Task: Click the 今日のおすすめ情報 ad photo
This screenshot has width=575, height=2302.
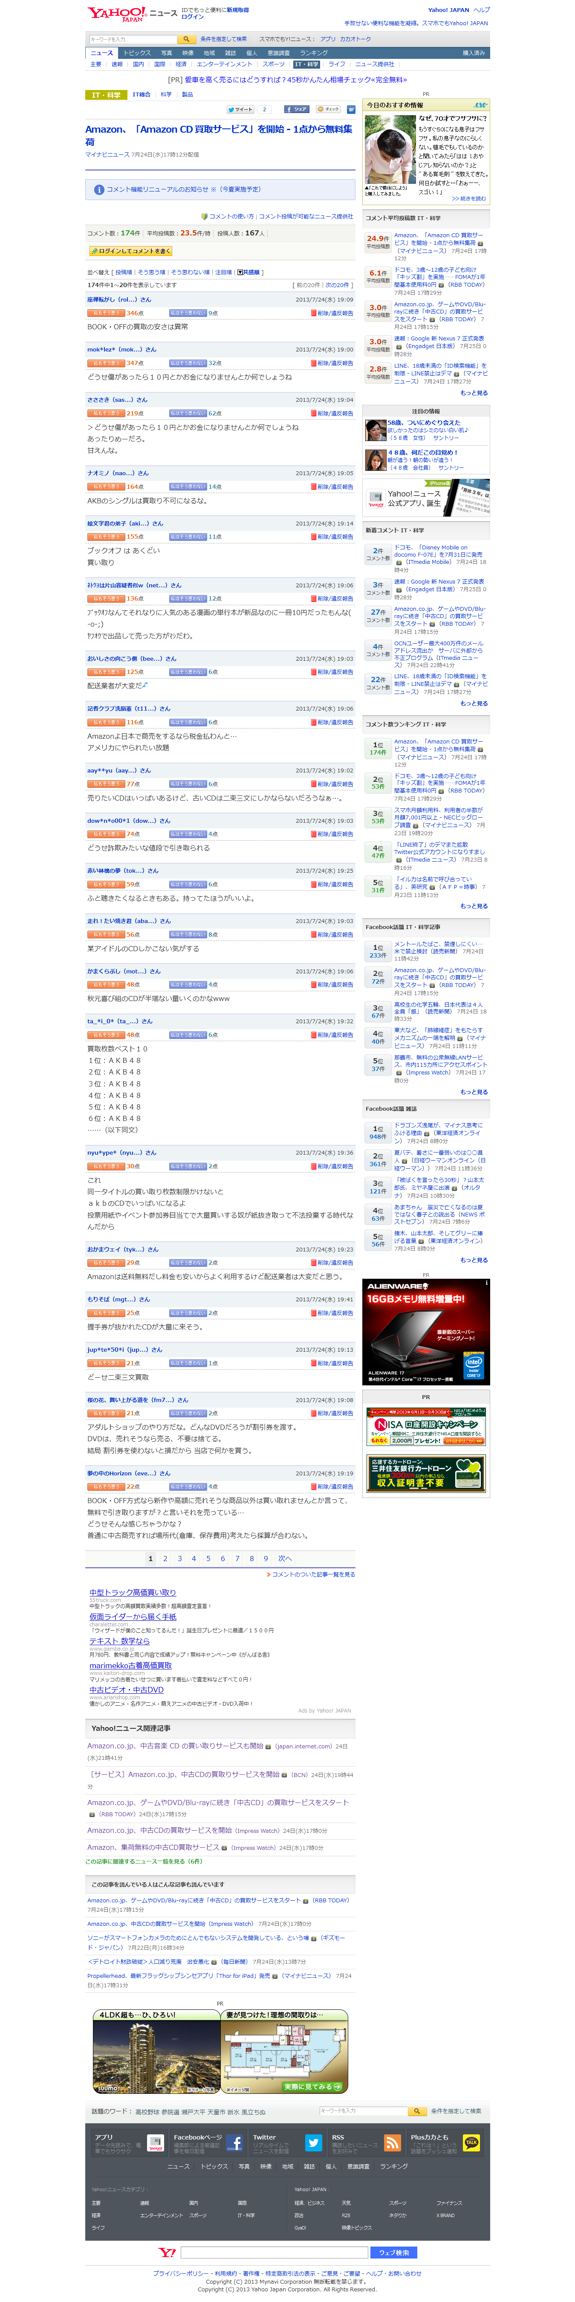Action: point(390,151)
